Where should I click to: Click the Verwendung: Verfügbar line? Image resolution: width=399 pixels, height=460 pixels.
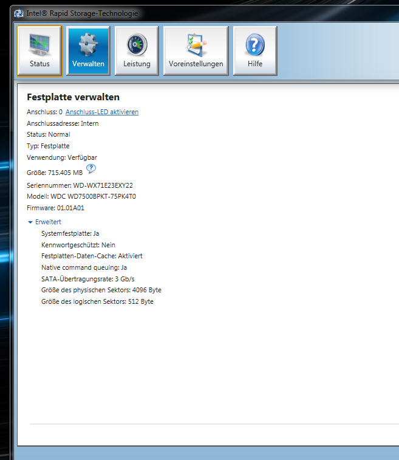(x=61, y=157)
